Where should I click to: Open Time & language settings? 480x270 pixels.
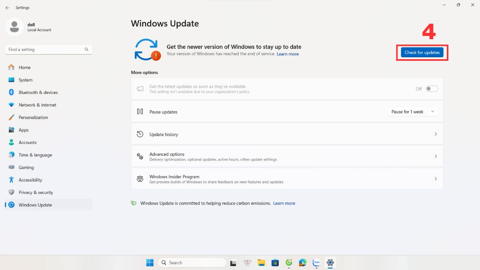[35, 155]
